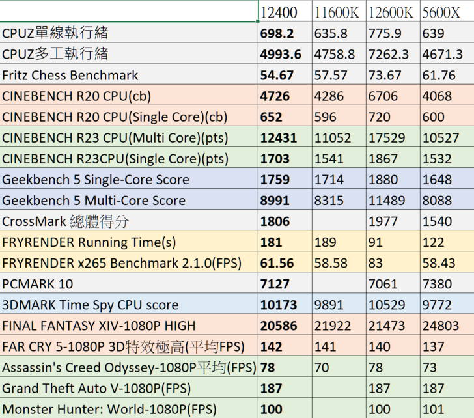Click the 10527 CINEBENCH R23 cell
This screenshot has width=474, height=418.
click(x=447, y=136)
